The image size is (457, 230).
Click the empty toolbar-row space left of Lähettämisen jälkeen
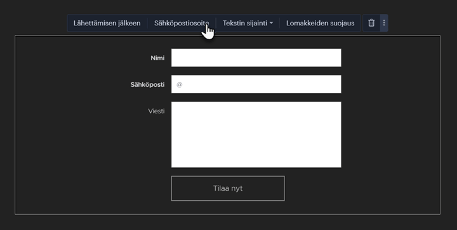[34, 23]
